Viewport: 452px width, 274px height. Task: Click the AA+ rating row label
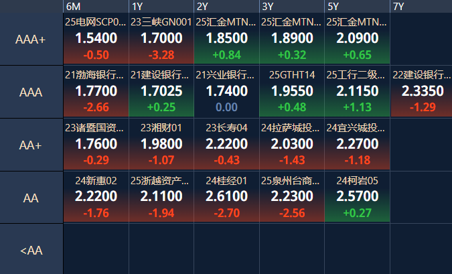[x=31, y=145]
